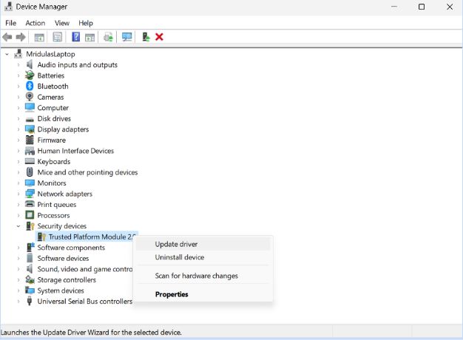463x340 pixels.
Task: Click the Device Manager title bar icon
Action: 9,7
